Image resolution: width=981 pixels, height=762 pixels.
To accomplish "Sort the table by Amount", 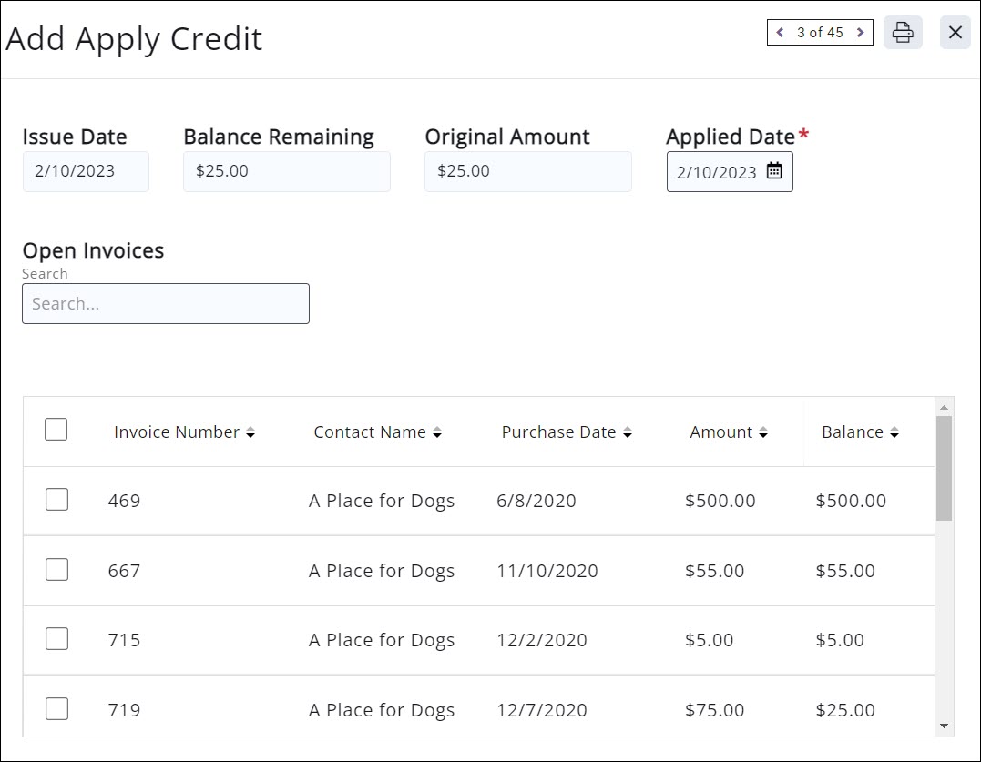I will point(763,432).
